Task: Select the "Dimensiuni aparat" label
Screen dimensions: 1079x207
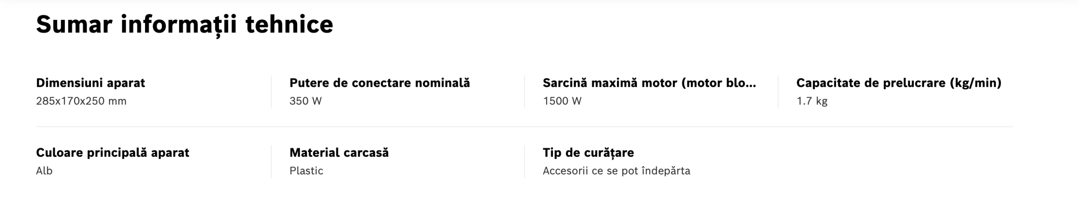Action: pos(90,83)
